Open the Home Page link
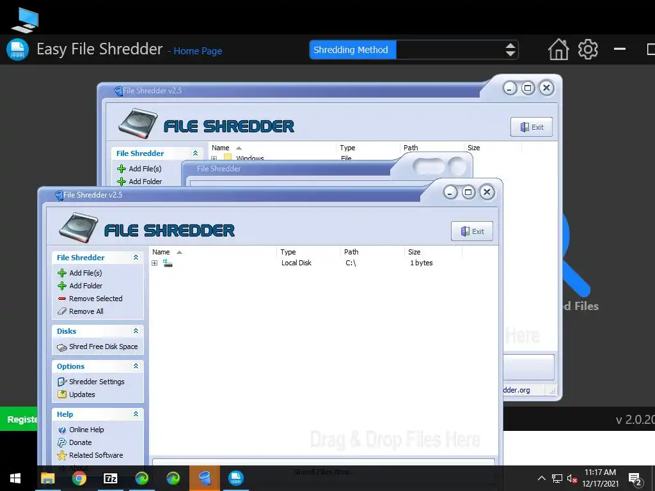The height and width of the screenshot is (491, 655). [x=198, y=51]
